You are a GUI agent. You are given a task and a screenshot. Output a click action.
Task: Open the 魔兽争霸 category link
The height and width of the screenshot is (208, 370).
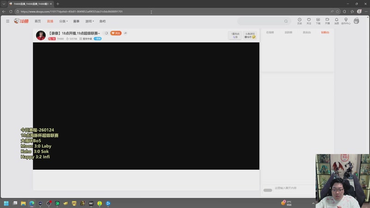86,39
